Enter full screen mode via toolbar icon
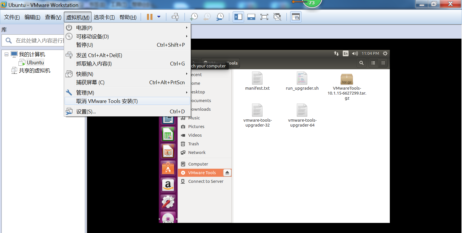462x233 pixels. [x=264, y=17]
